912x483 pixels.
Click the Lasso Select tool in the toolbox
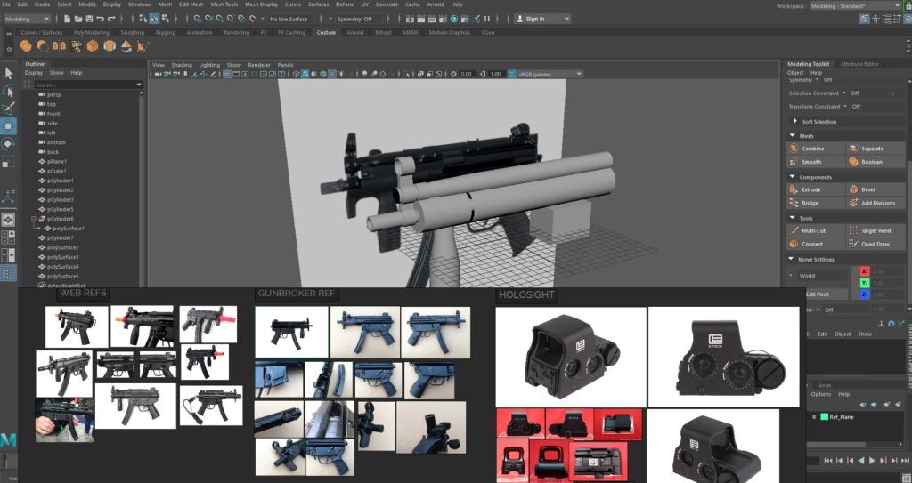tap(8, 91)
